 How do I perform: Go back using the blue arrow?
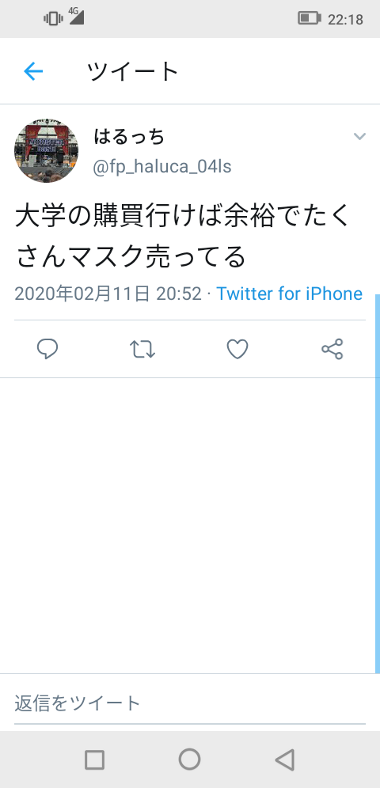pyautogui.click(x=33, y=71)
